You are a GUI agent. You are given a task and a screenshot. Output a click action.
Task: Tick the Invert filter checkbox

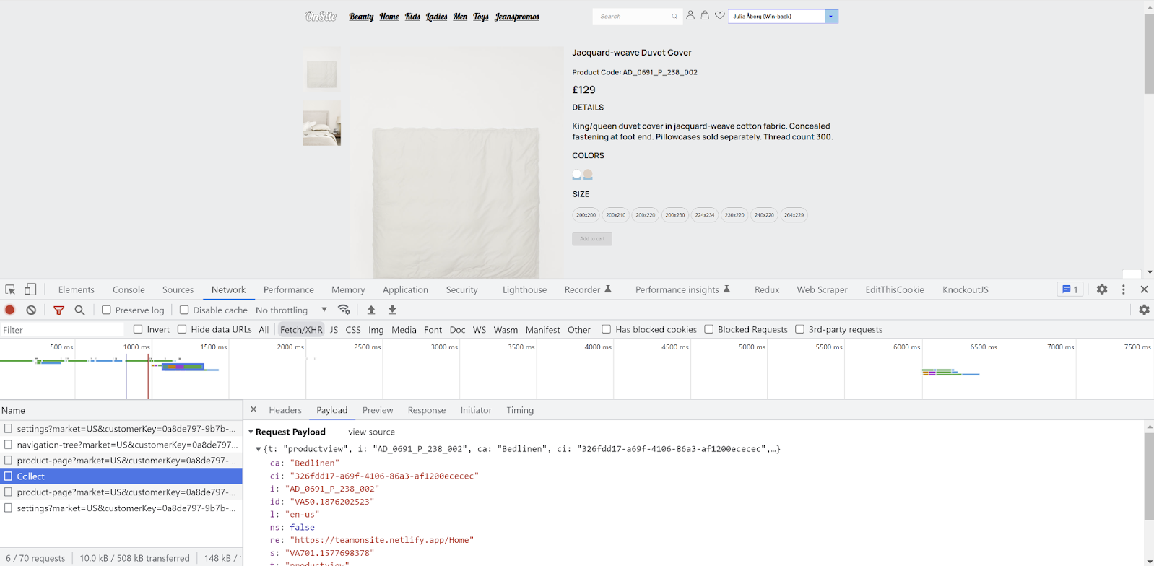(x=138, y=329)
